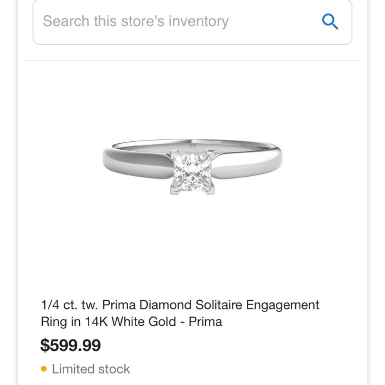Screen dimensions: 385x385
Task: Select the $599.99 price text
Action: coord(70,345)
